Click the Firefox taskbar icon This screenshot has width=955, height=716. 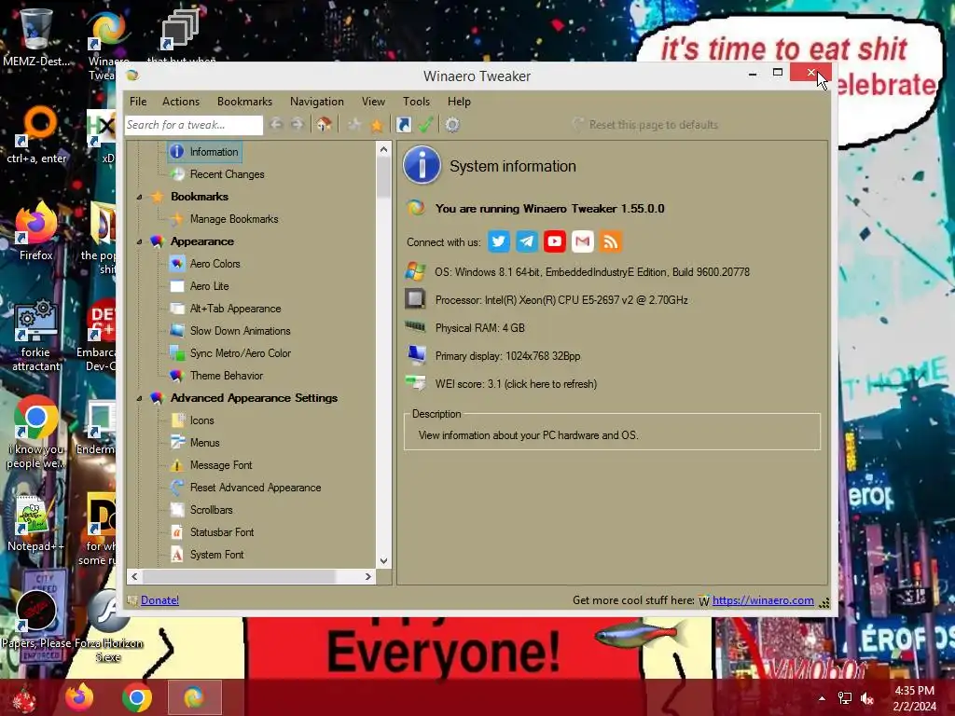tap(80, 697)
